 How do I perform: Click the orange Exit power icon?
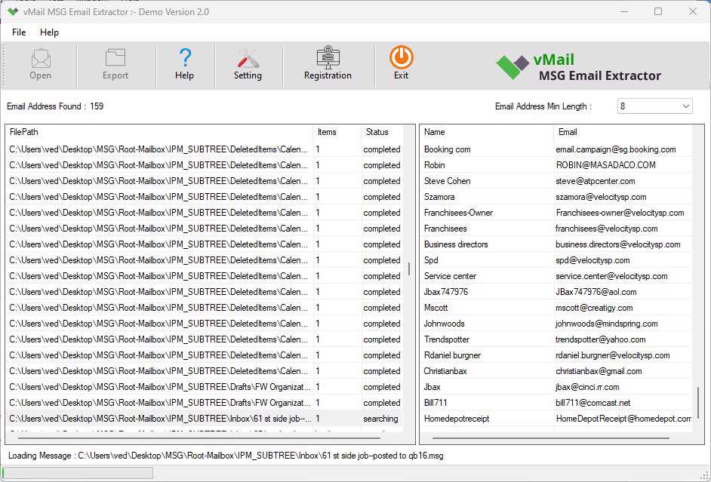coord(401,57)
